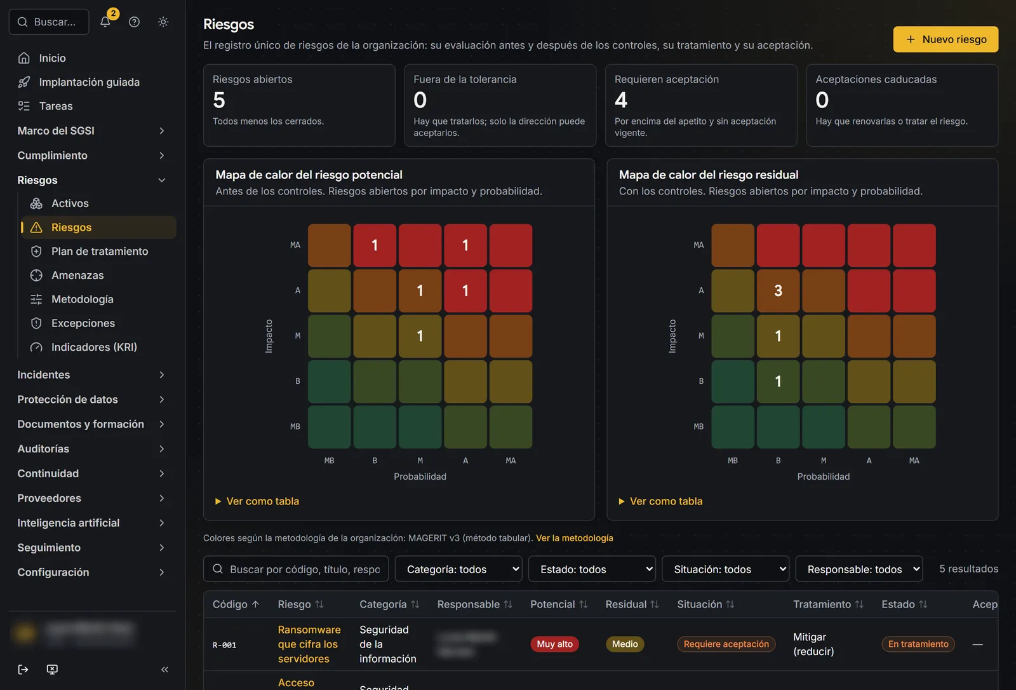Expand the Marco del SGSI section
Screen dimensions: 1016x690
click(x=92, y=131)
